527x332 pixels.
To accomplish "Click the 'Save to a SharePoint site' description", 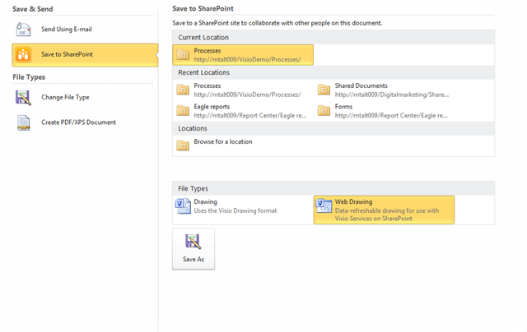I will [x=277, y=23].
